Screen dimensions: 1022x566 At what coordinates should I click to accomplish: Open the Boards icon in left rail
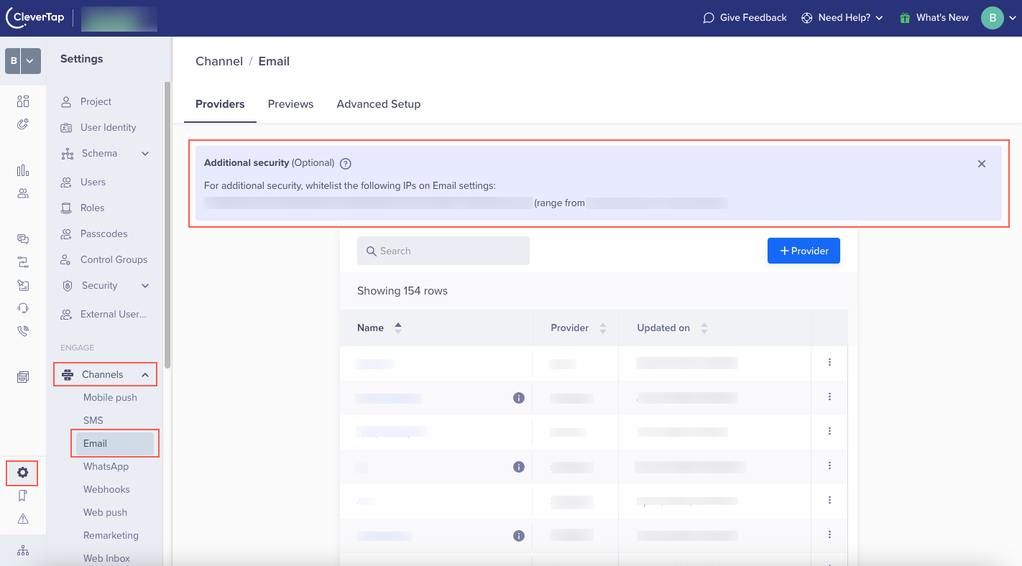tap(23, 101)
